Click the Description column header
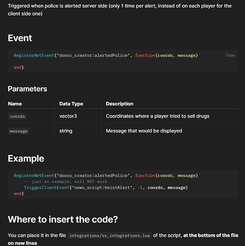Image resolution: width=245 pixels, height=246 pixels. 120,104
